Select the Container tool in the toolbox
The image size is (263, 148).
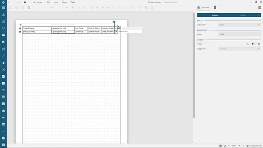(3, 49)
